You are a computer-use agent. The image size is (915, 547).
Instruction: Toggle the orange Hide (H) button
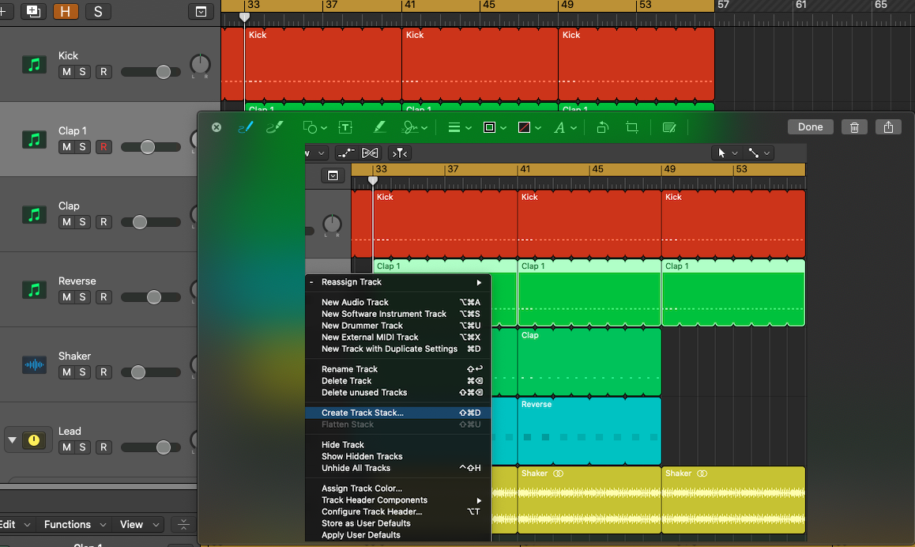click(x=66, y=11)
